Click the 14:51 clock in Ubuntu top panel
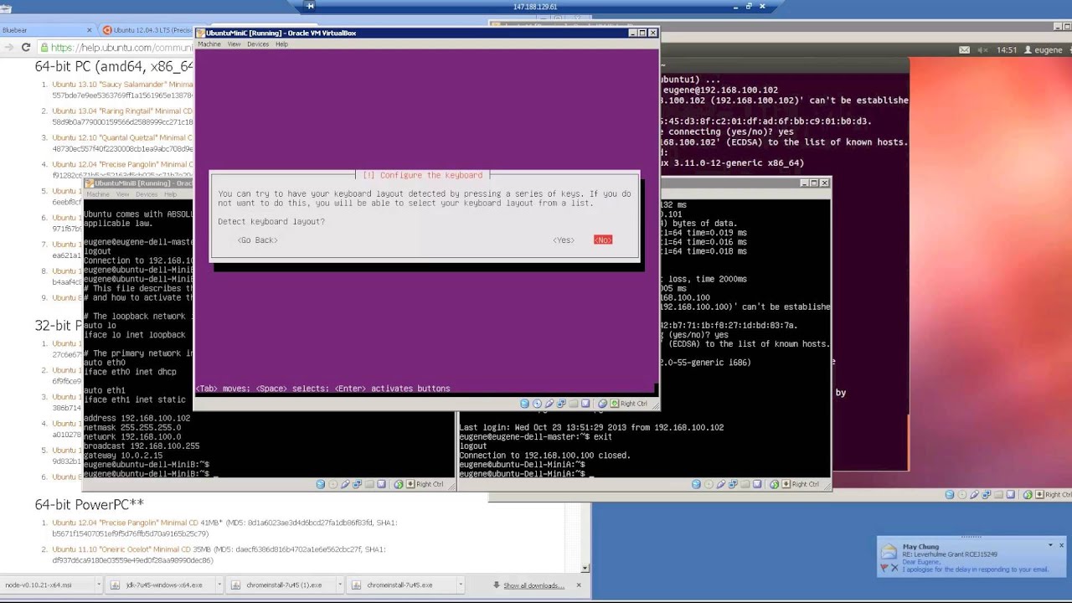 click(1006, 50)
